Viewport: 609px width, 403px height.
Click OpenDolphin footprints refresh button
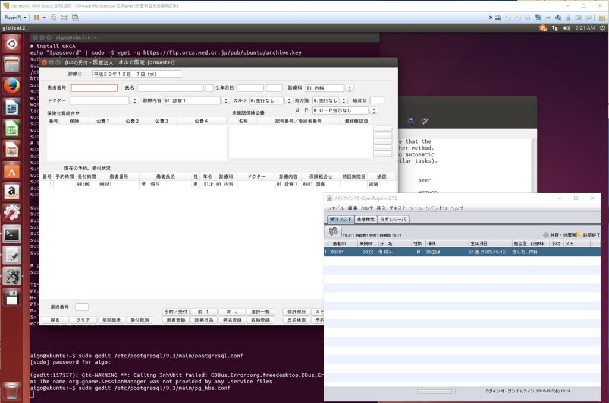pyautogui.click(x=333, y=231)
